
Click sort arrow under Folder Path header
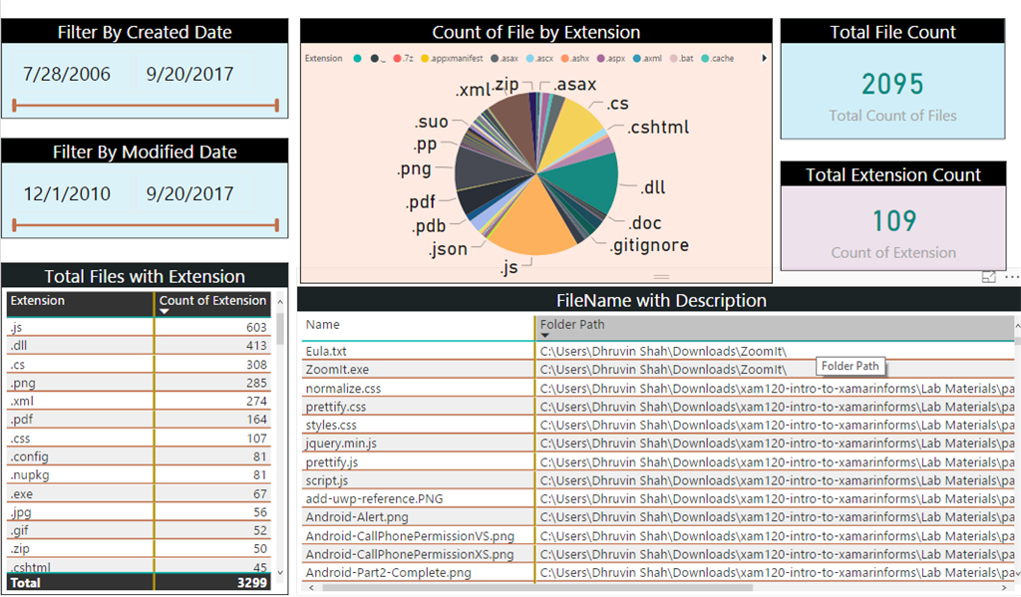(x=545, y=335)
